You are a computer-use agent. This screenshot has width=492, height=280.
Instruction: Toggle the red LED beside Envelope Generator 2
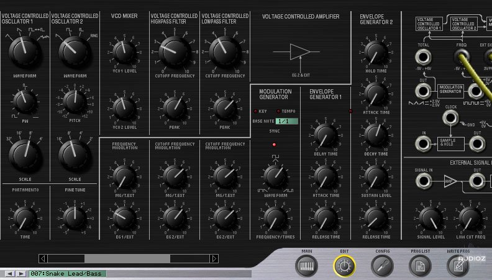[x=350, y=111]
